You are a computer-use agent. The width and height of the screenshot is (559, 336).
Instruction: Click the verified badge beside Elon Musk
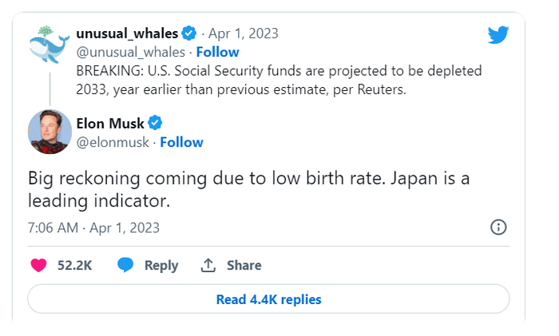(157, 123)
